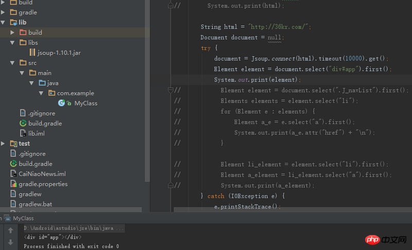Viewport: 412px width, 250px height.
Task: Click the lib.iml file icon
Action: tap(23, 134)
